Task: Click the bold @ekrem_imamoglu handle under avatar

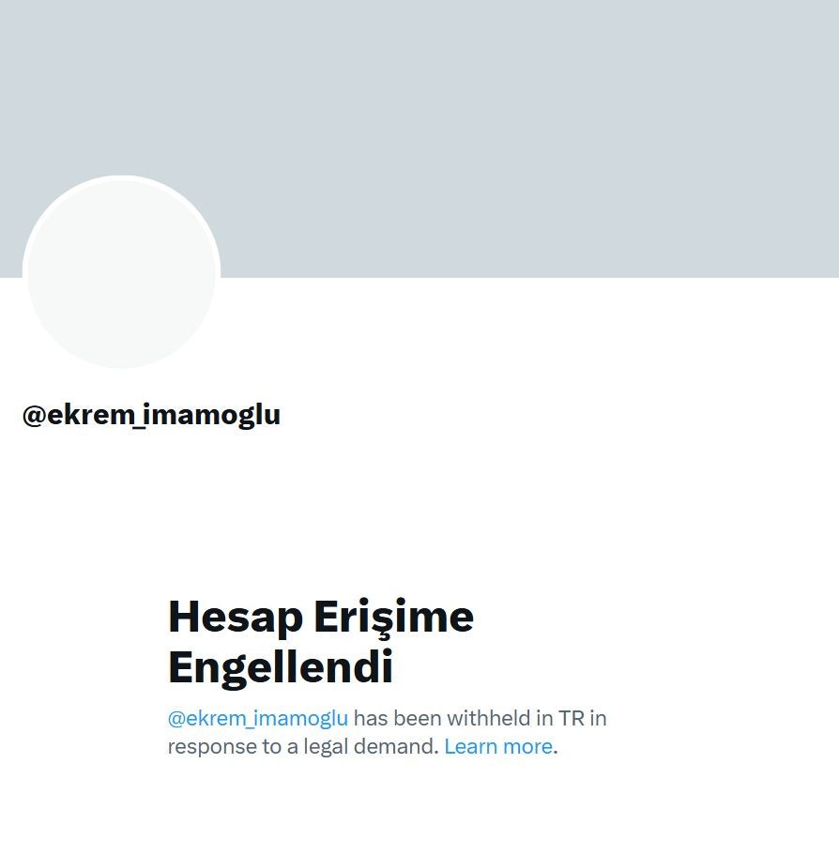Action: tap(151, 416)
